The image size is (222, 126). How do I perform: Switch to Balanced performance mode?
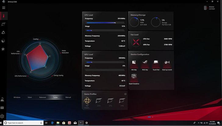pyautogui.click(x=42, y=97)
